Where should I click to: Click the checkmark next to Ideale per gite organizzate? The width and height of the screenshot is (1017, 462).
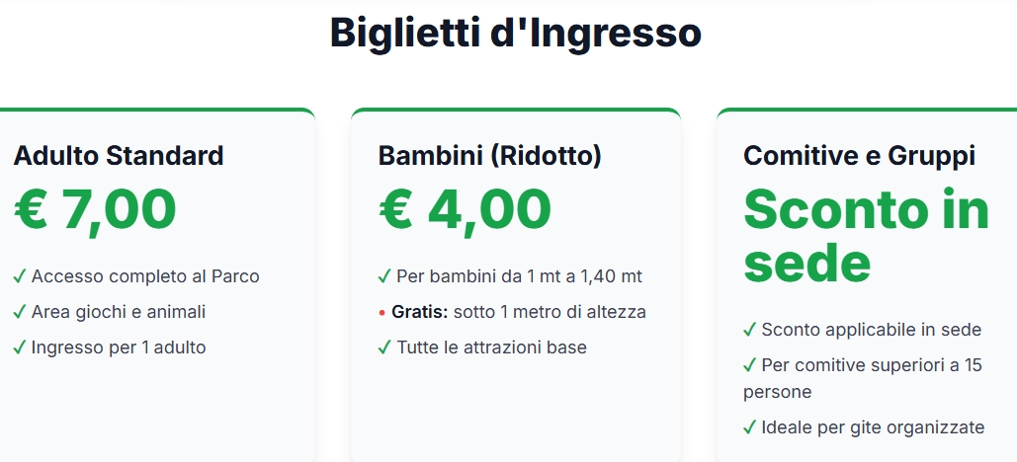(x=749, y=427)
